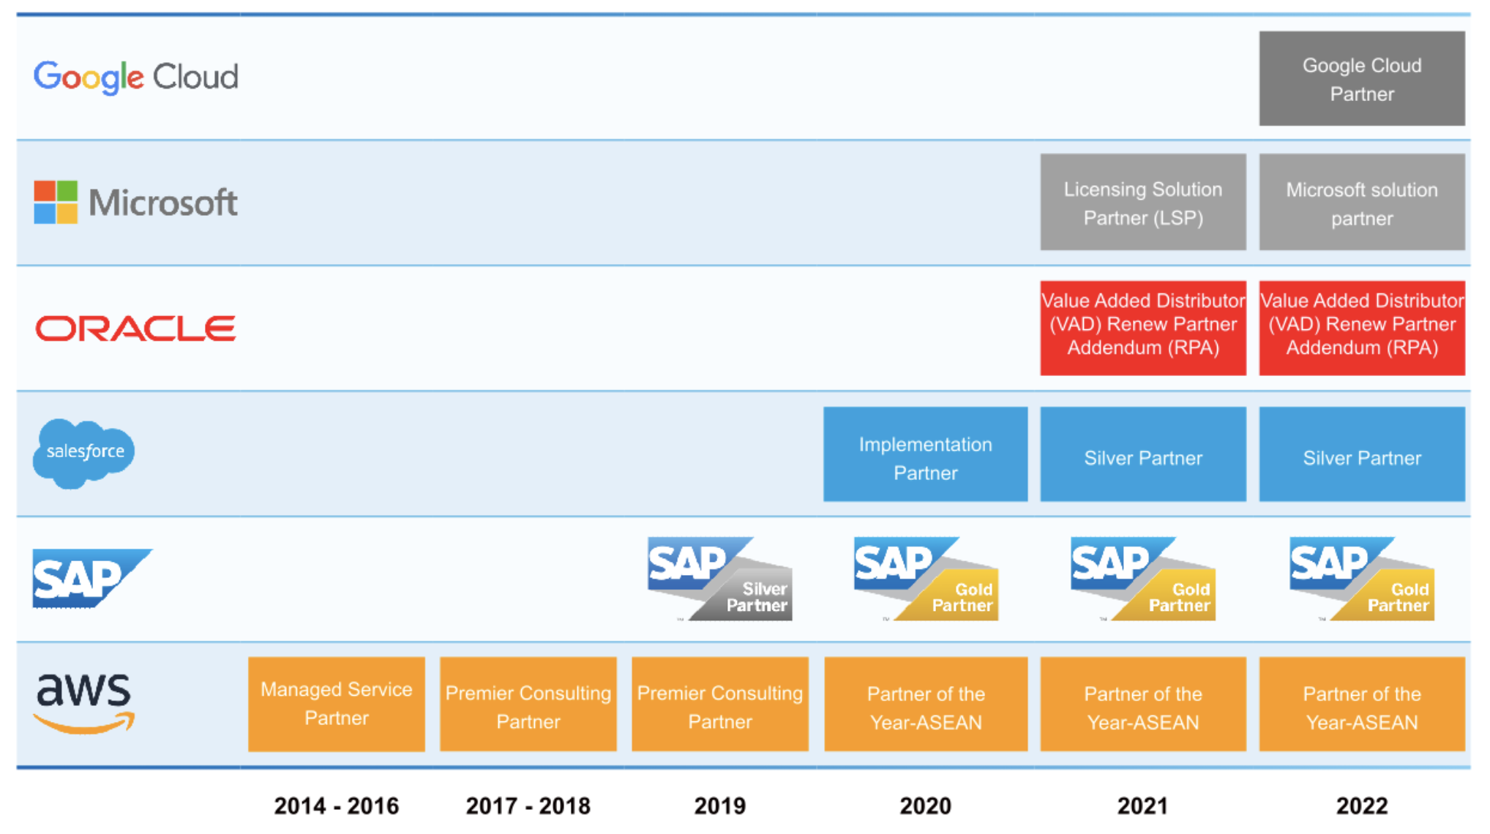Click the Managed Service Partner card

[336, 704]
